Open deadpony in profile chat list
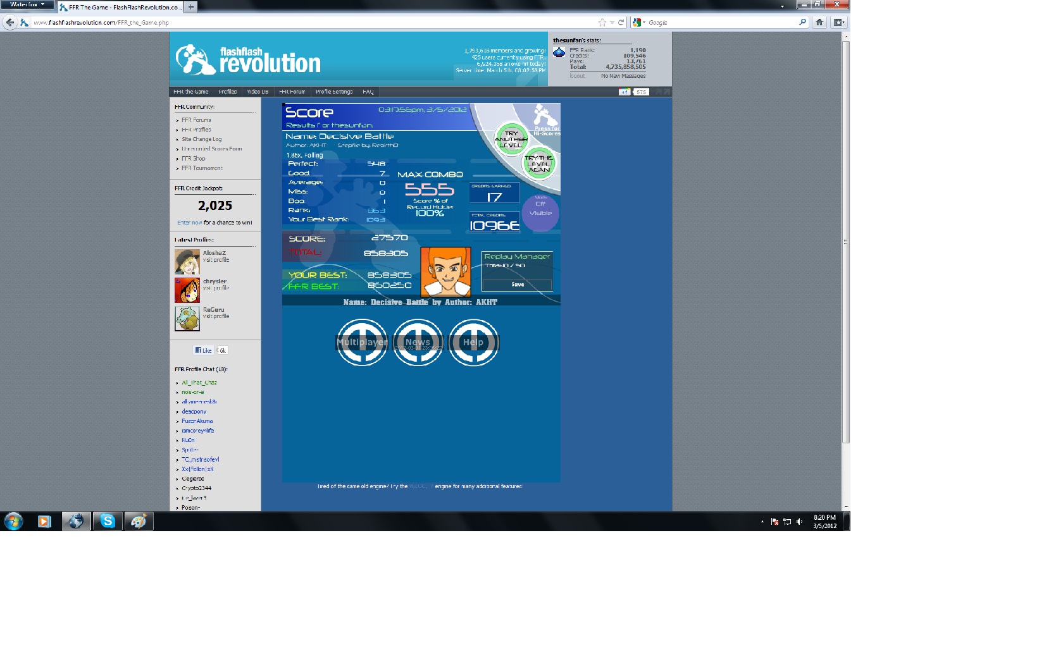The height and width of the screenshot is (664, 1063). (194, 412)
